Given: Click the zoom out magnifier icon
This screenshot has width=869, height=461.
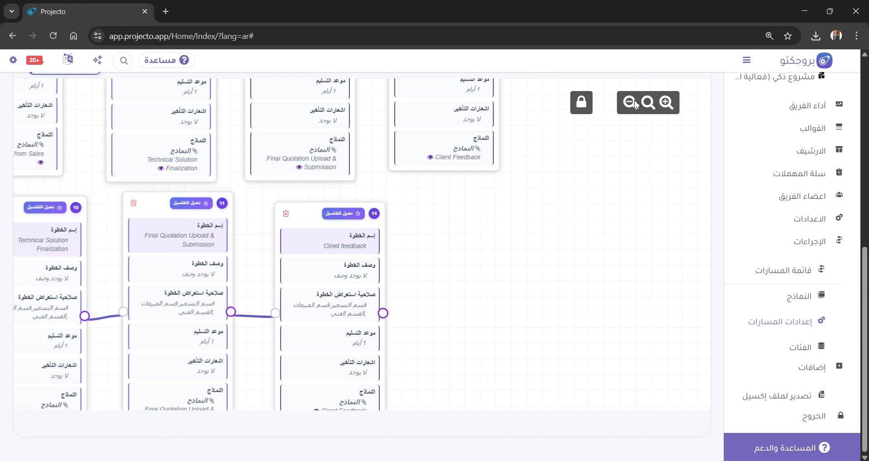Looking at the screenshot, I should click(629, 102).
